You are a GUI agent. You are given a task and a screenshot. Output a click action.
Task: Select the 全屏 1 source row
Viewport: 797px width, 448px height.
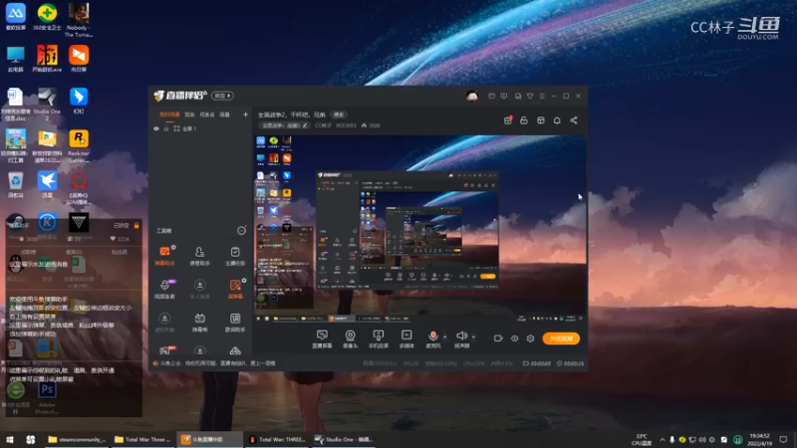(201, 128)
